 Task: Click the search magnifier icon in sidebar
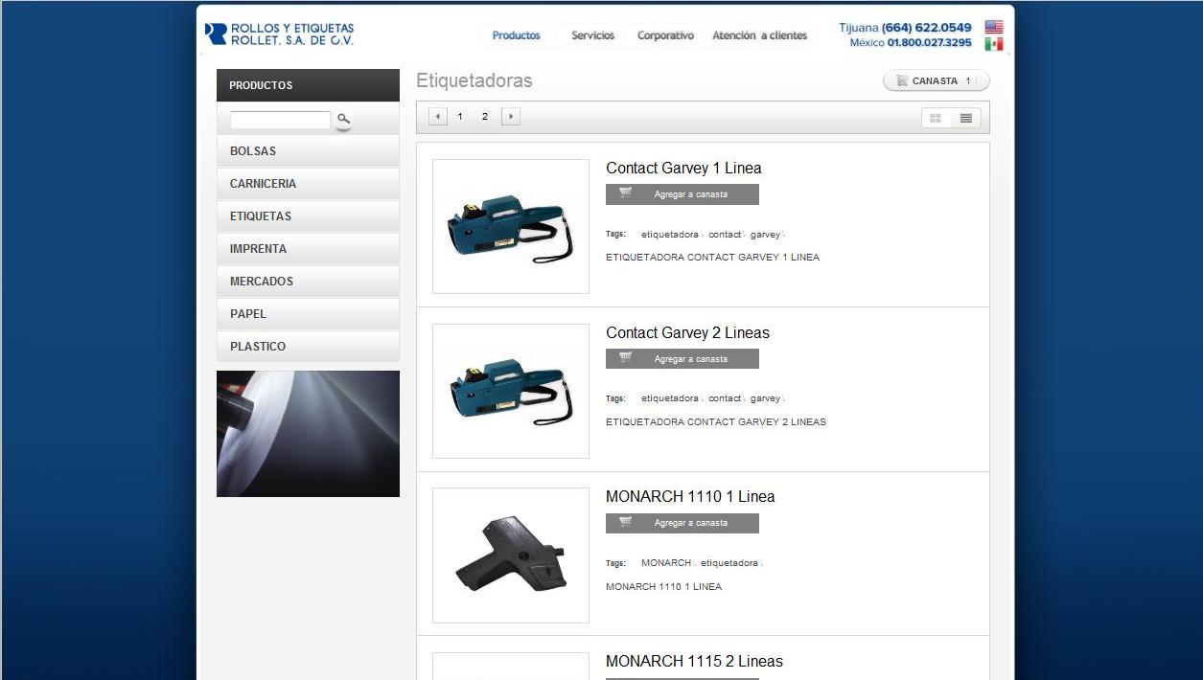tap(343, 119)
